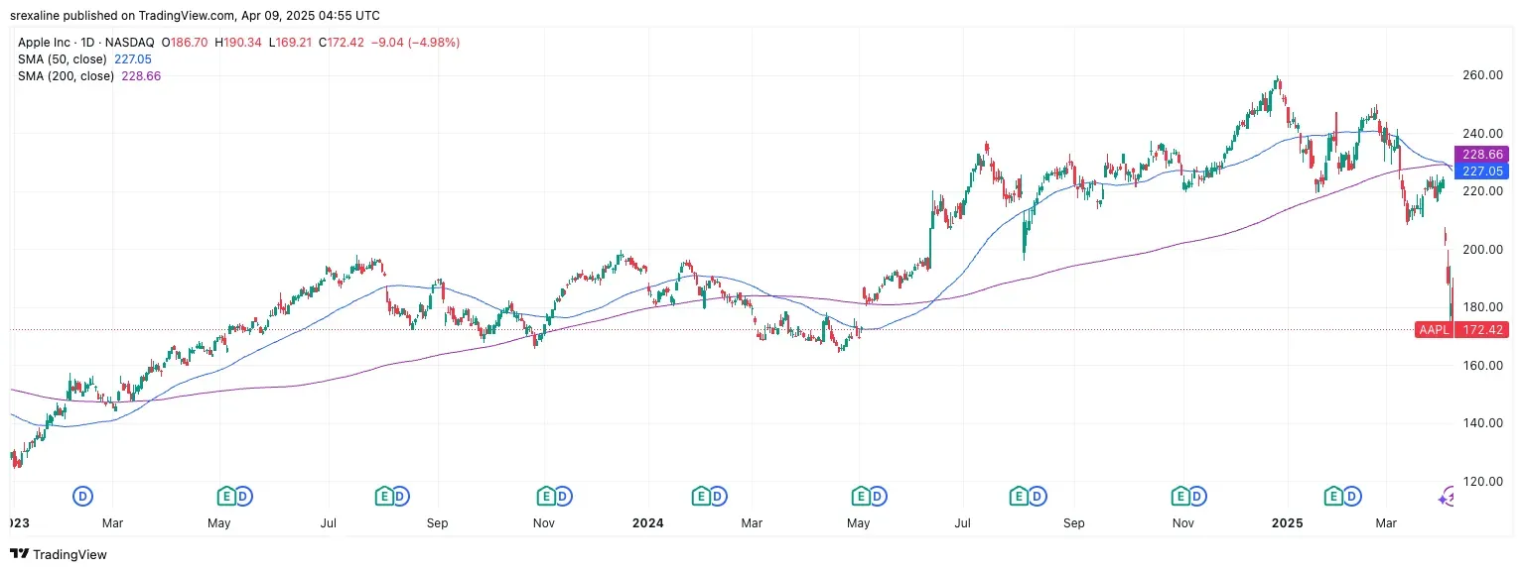
Task: Click the 120.00 price axis label
Action: (1480, 482)
